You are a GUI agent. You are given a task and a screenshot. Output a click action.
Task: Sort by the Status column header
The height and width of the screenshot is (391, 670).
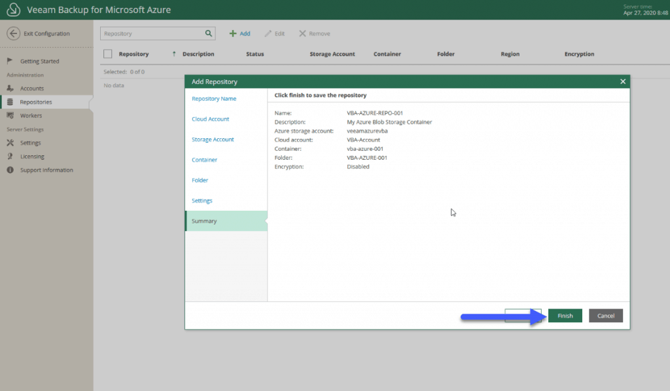coord(255,54)
